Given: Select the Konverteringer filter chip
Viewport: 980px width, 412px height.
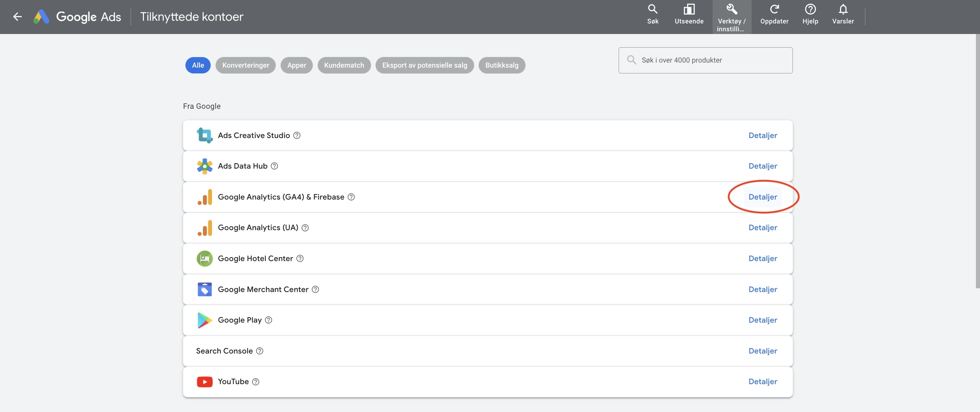Looking at the screenshot, I should [245, 65].
